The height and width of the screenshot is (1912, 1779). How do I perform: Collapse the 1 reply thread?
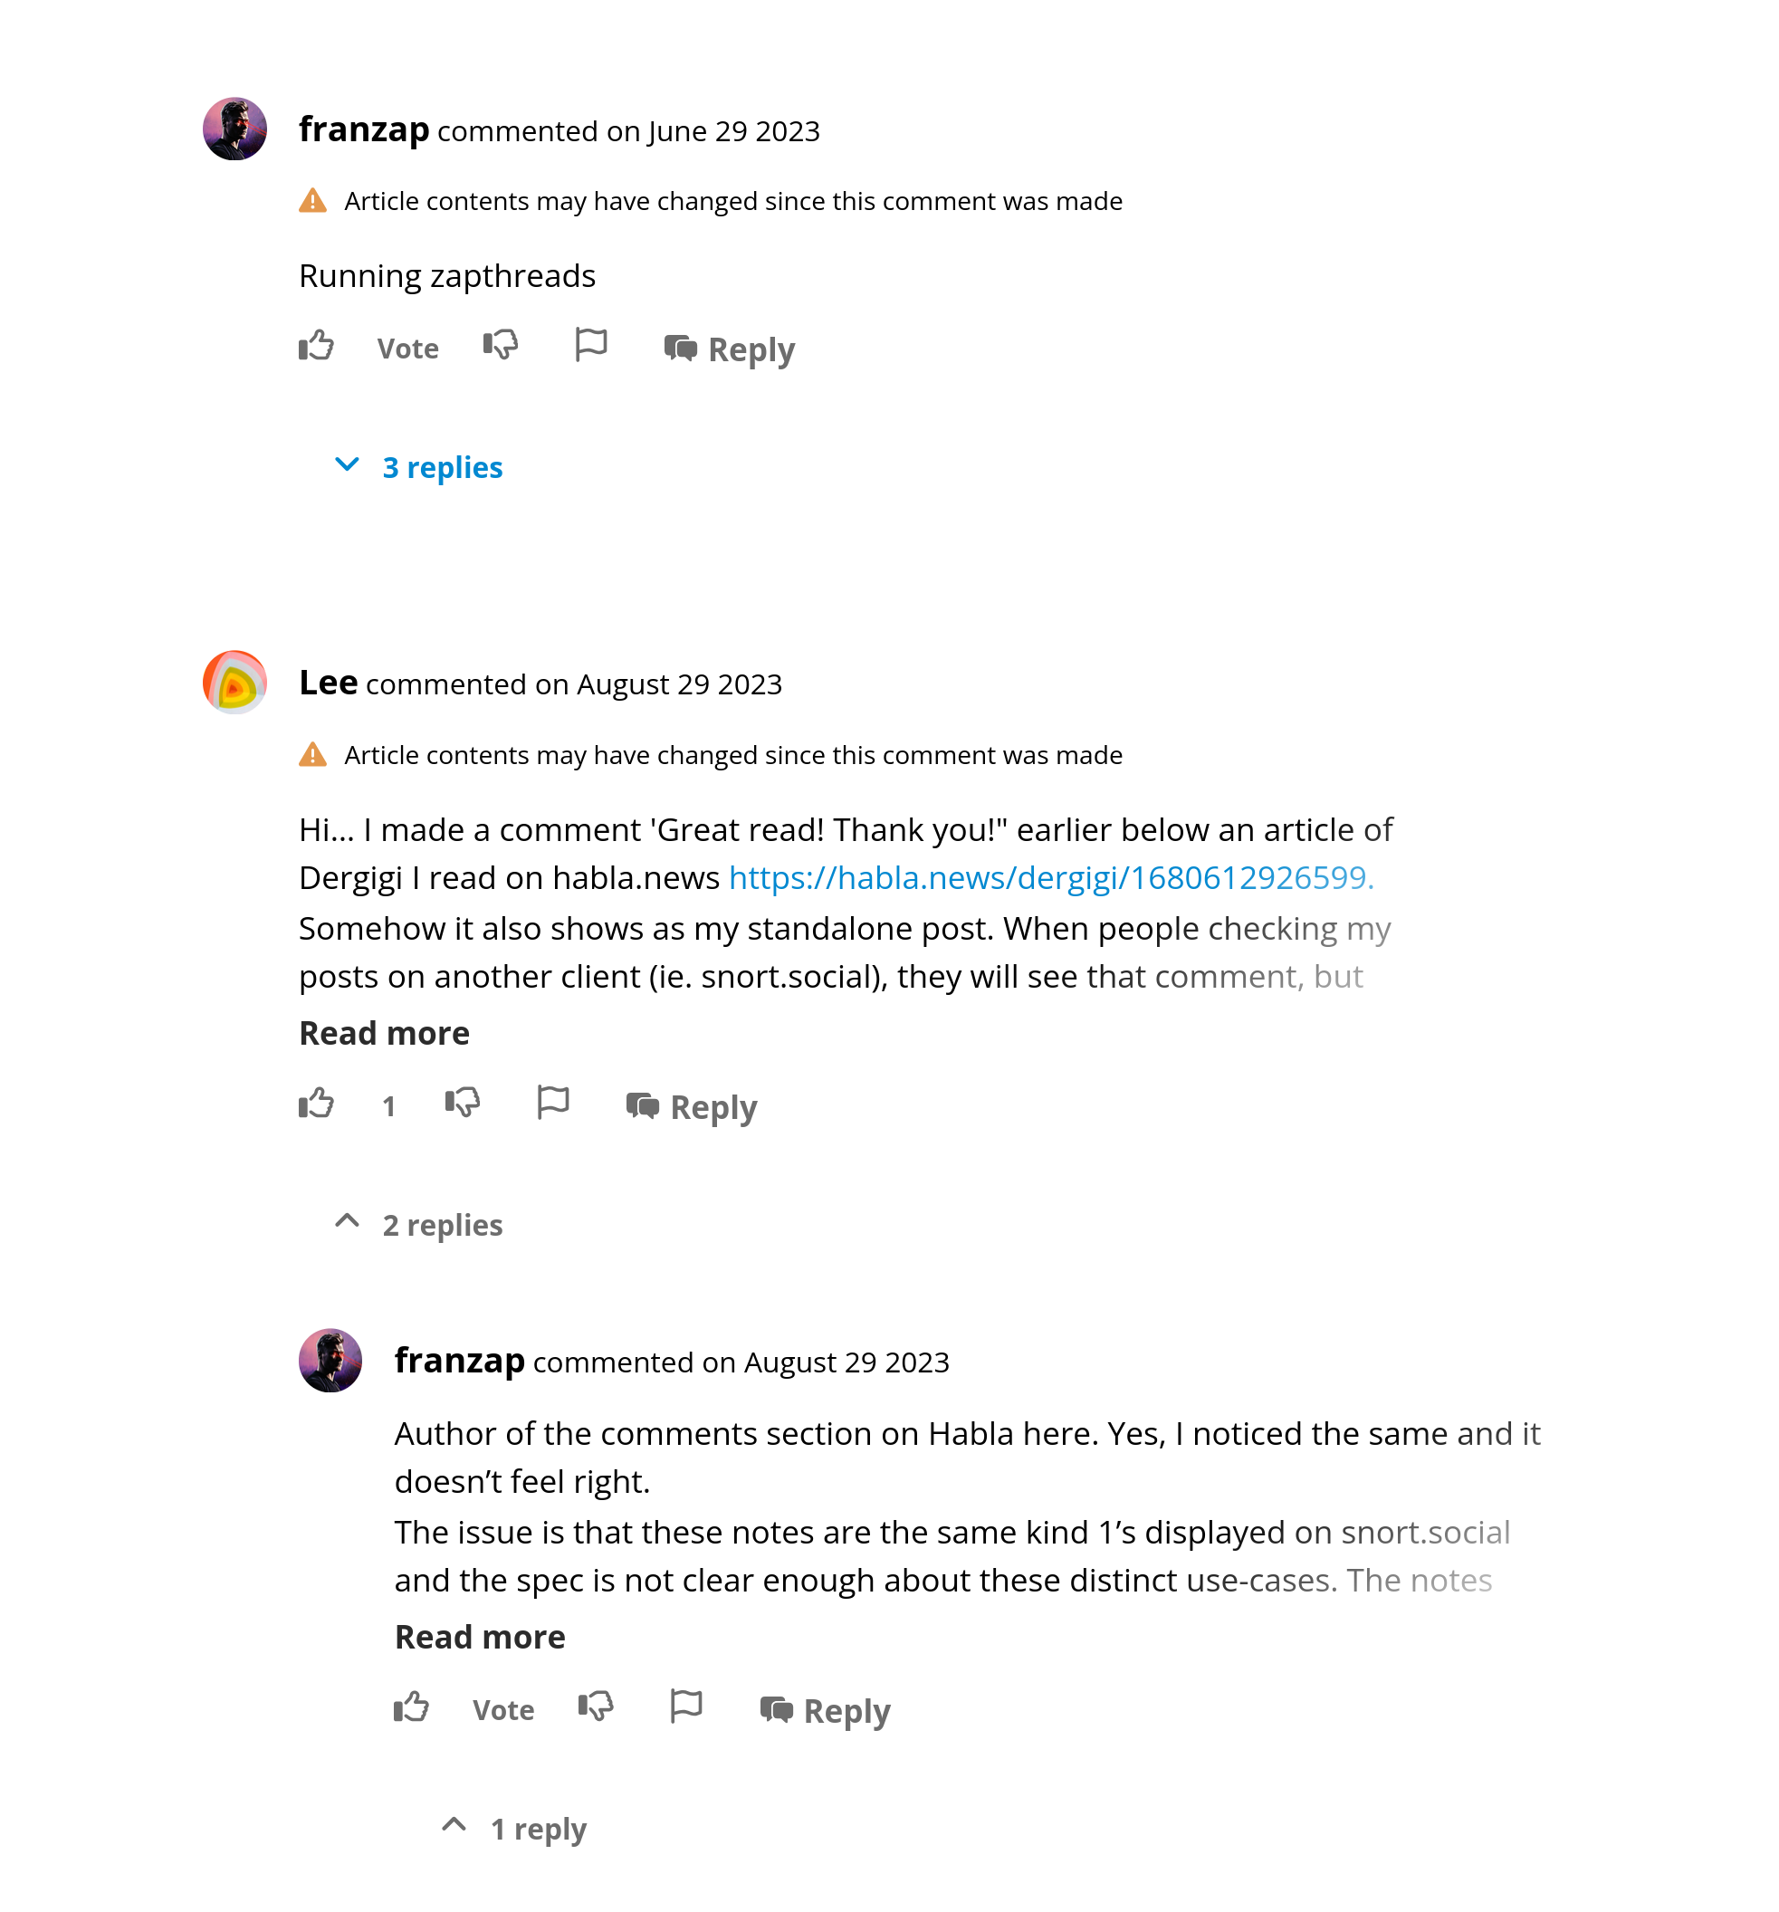click(x=514, y=1830)
